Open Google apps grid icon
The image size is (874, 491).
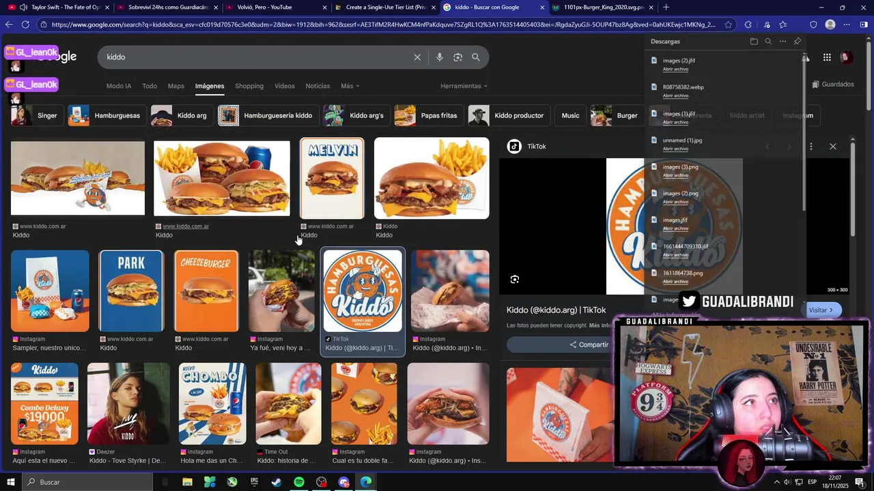point(827,57)
